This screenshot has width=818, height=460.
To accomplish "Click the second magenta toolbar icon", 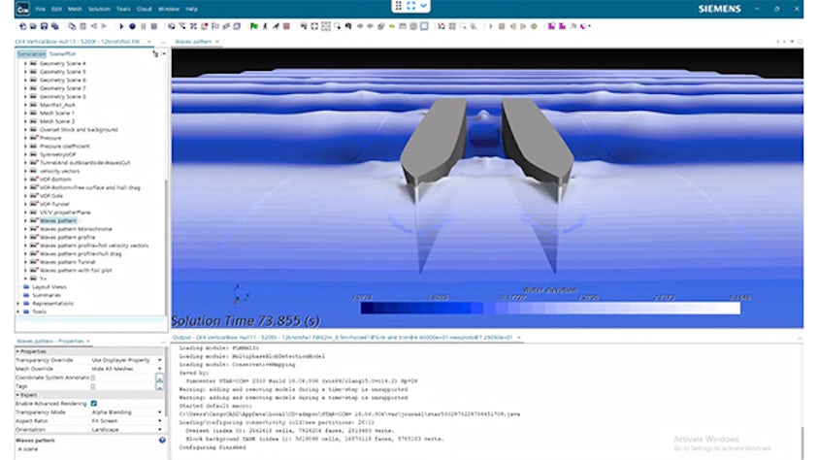I will pos(562,26).
